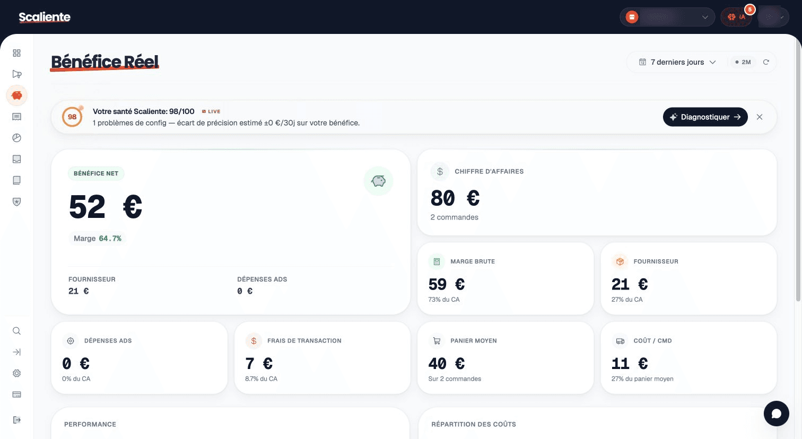
Task: Open the megaphone campaigns icon in sidebar
Action: [x=17, y=74]
